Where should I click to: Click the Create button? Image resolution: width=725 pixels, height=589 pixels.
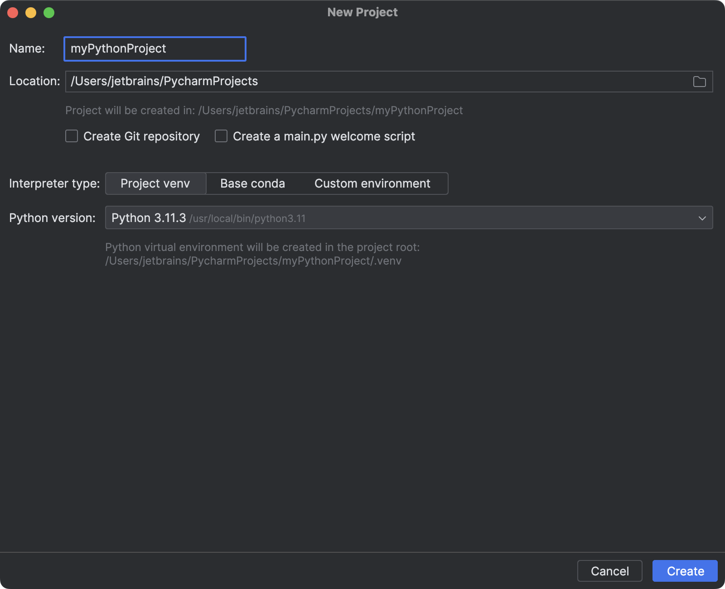pos(685,571)
